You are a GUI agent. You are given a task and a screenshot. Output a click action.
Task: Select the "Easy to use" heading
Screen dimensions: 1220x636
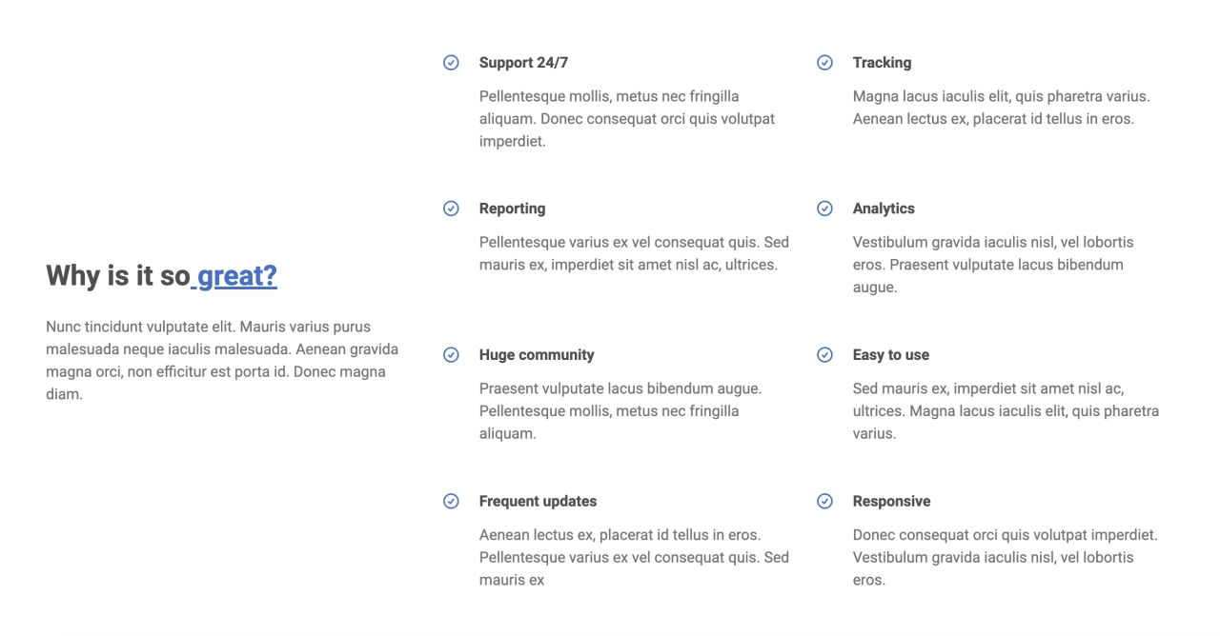(891, 355)
